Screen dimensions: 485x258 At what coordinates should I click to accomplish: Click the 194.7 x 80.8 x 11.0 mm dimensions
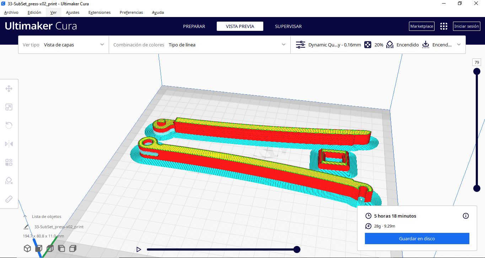(43, 236)
